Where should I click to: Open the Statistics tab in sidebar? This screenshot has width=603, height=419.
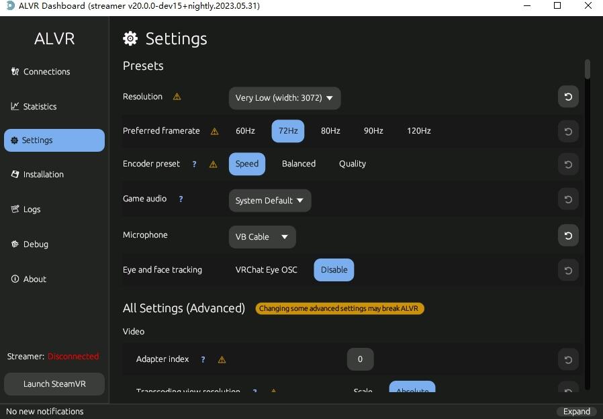tap(40, 106)
